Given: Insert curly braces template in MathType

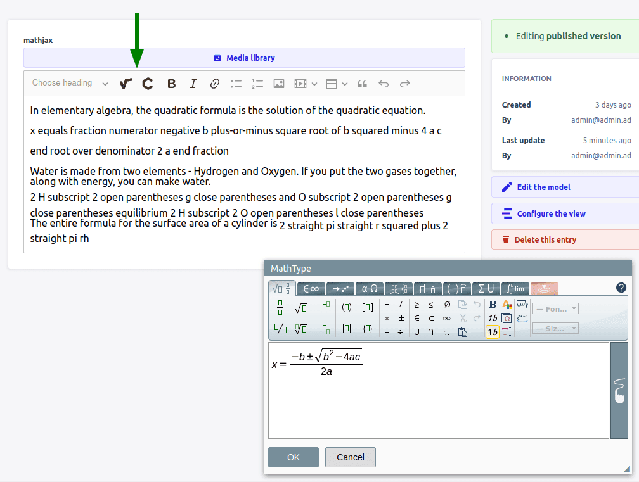Looking at the screenshot, I should 368,328.
